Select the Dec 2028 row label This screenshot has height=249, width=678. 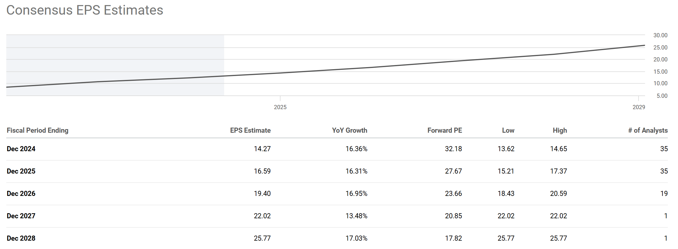point(21,238)
